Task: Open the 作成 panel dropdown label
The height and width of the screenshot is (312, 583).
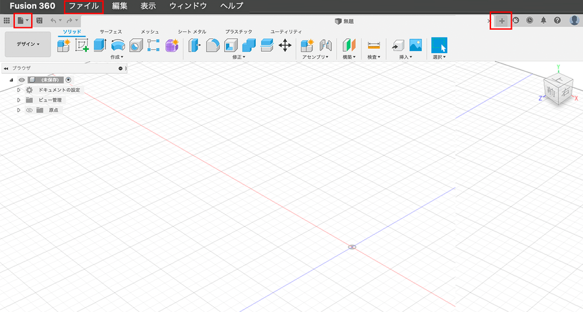Action: coord(117,57)
